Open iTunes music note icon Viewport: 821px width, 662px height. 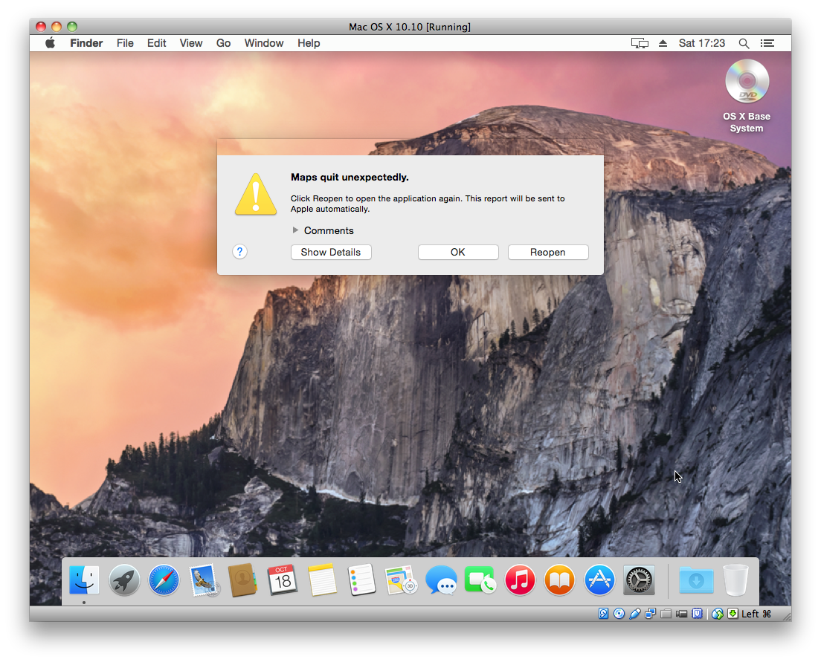520,580
